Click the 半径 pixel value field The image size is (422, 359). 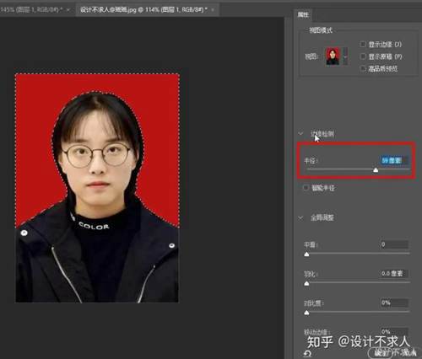[394, 160]
